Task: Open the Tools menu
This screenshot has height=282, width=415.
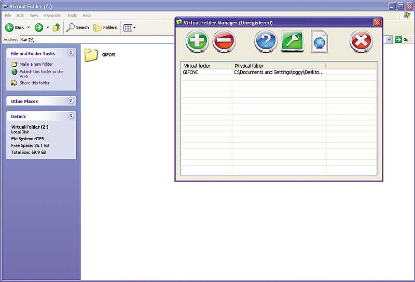Action: click(x=72, y=16)
